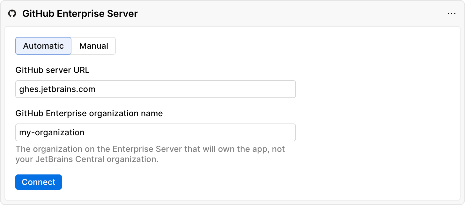The height and width of the screenshot is (205, 465).
Task: Open the three-dot more options menu
Action: [452, 14]
